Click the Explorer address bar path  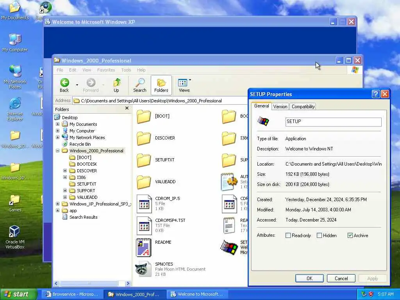[151, 101]
